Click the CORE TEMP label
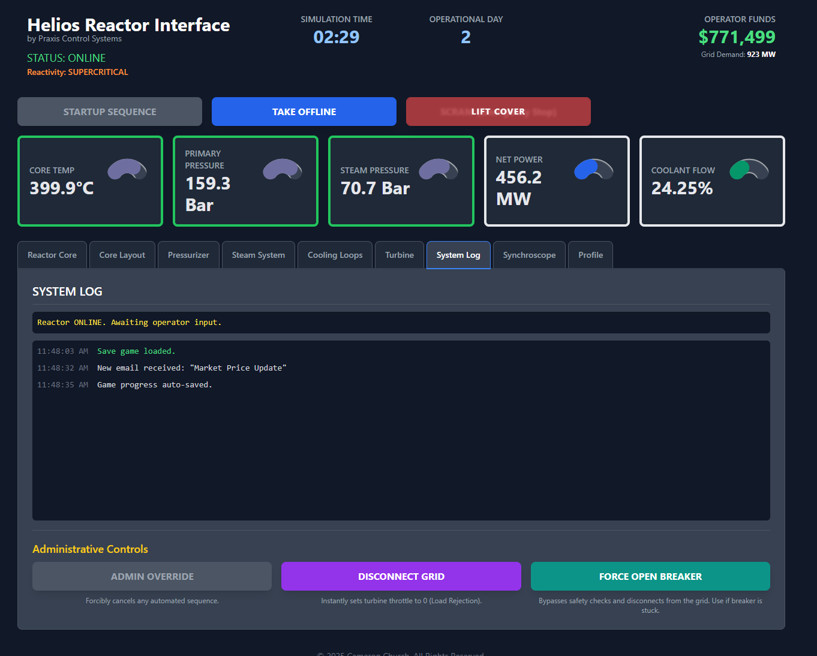Viewport: 817px width, 656px height. [52, 170]
